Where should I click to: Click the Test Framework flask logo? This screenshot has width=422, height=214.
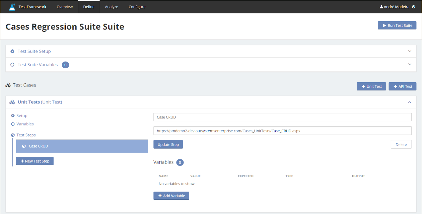12,7
